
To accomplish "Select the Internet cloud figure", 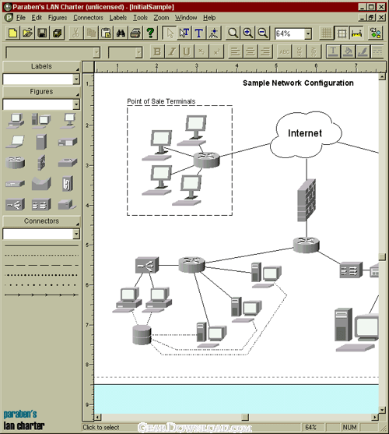I will (305, 134).
